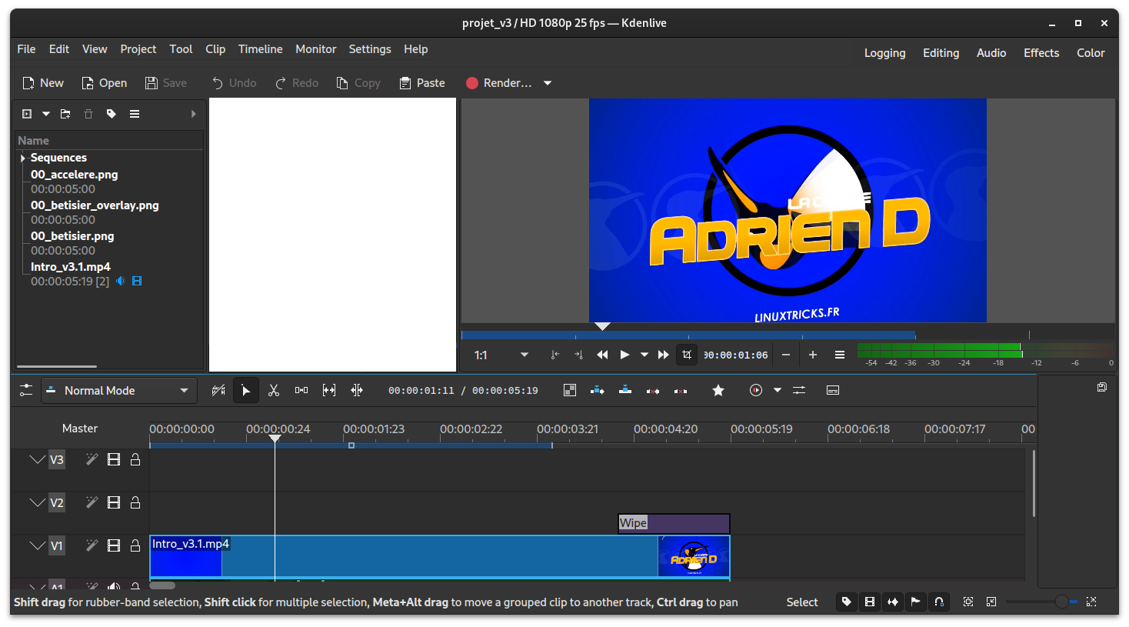Extract timeline zone icon
The width and height of the screenshot is (1129, 627).
653,391
